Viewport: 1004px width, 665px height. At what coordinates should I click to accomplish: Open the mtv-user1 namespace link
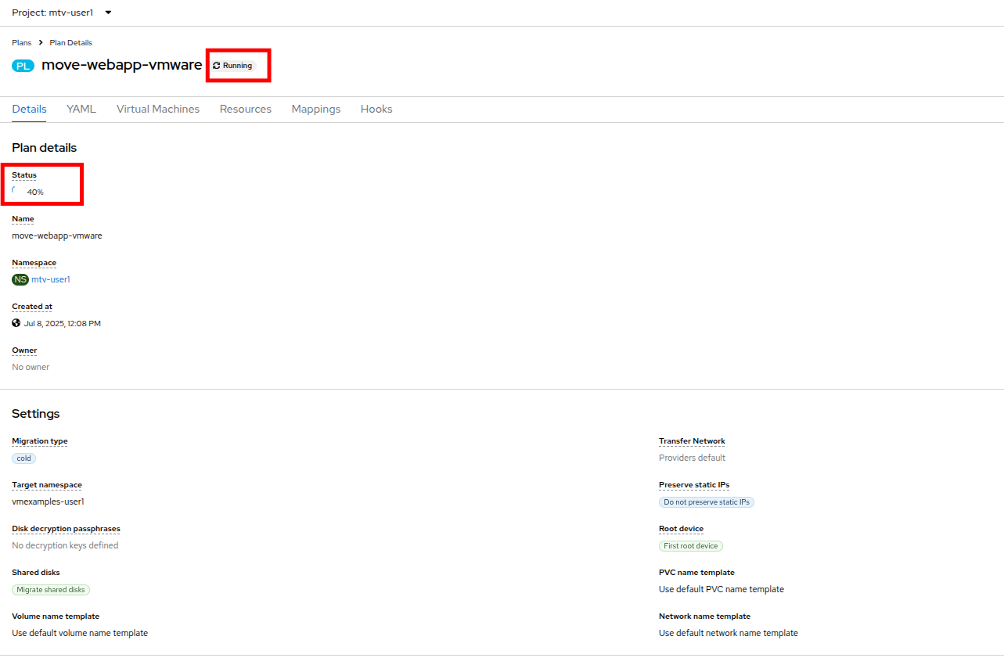click(x=51, y=279)
